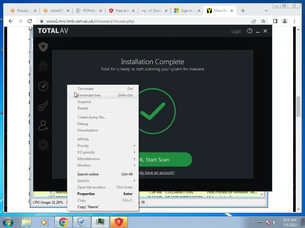Expand the I/O priority submenu
Viewport: 305px width, 228px height.
tap(103, 152)
